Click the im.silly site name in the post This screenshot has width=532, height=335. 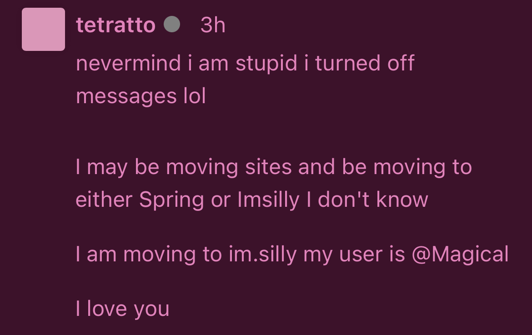263,254
